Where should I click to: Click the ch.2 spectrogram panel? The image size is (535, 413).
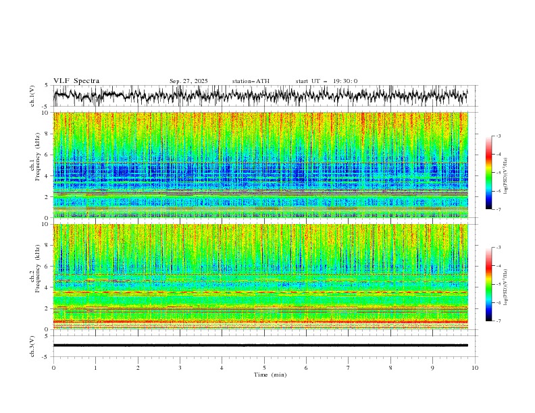[261, 277]
